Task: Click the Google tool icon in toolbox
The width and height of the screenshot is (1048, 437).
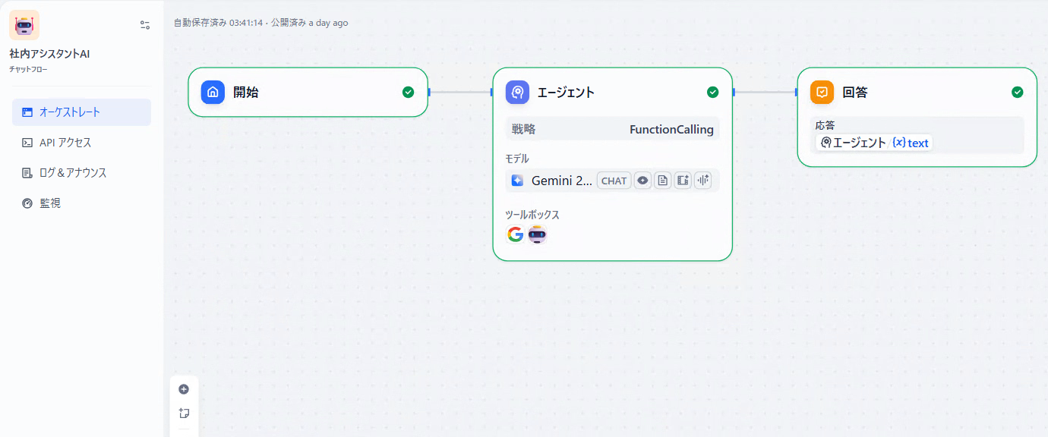Action: (x=516, y=234)
